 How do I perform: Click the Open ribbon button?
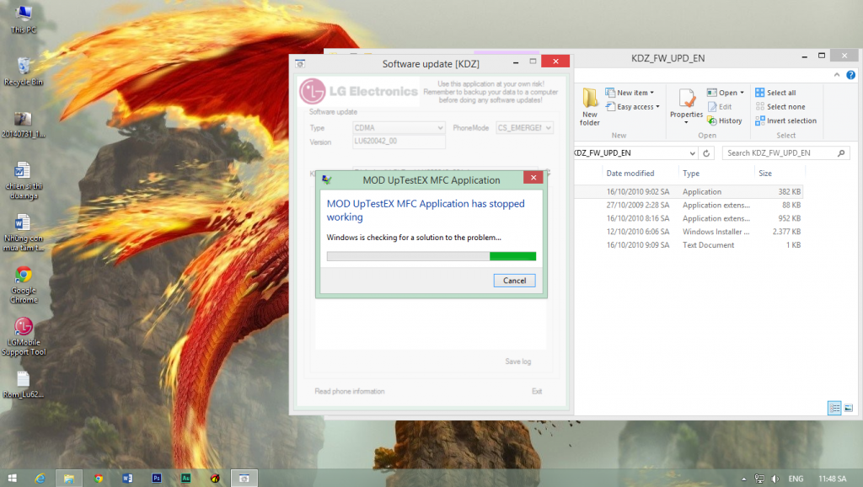(x=722, y=93)
